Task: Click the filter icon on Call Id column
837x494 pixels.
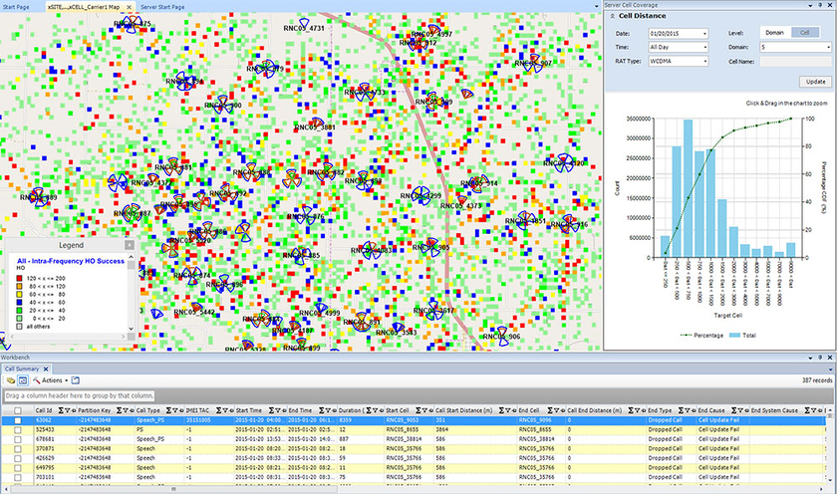Action: tap(71, 409)
